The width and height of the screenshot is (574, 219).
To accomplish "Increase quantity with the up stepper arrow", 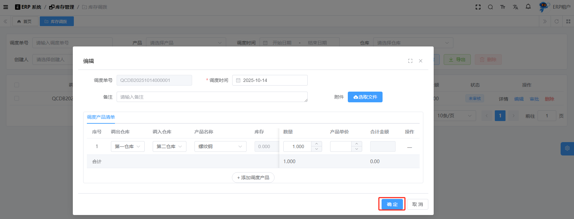I will [x=316, y=144].
